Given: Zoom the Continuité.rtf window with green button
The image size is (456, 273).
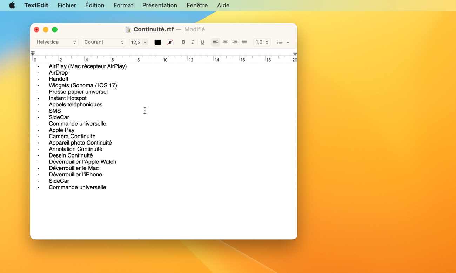Looking at the screenshot, I should pos(55,30).
